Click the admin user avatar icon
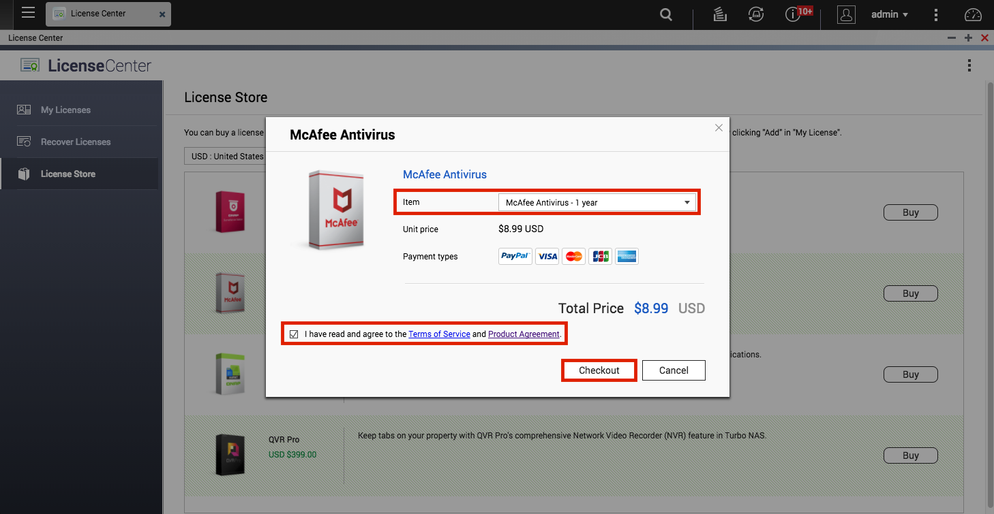Image resolution: width=994 pixels, height=514 pixels. tap(846, 14)
